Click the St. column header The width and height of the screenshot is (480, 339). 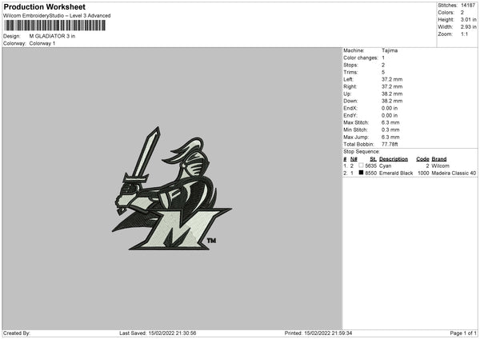(373, 159)
